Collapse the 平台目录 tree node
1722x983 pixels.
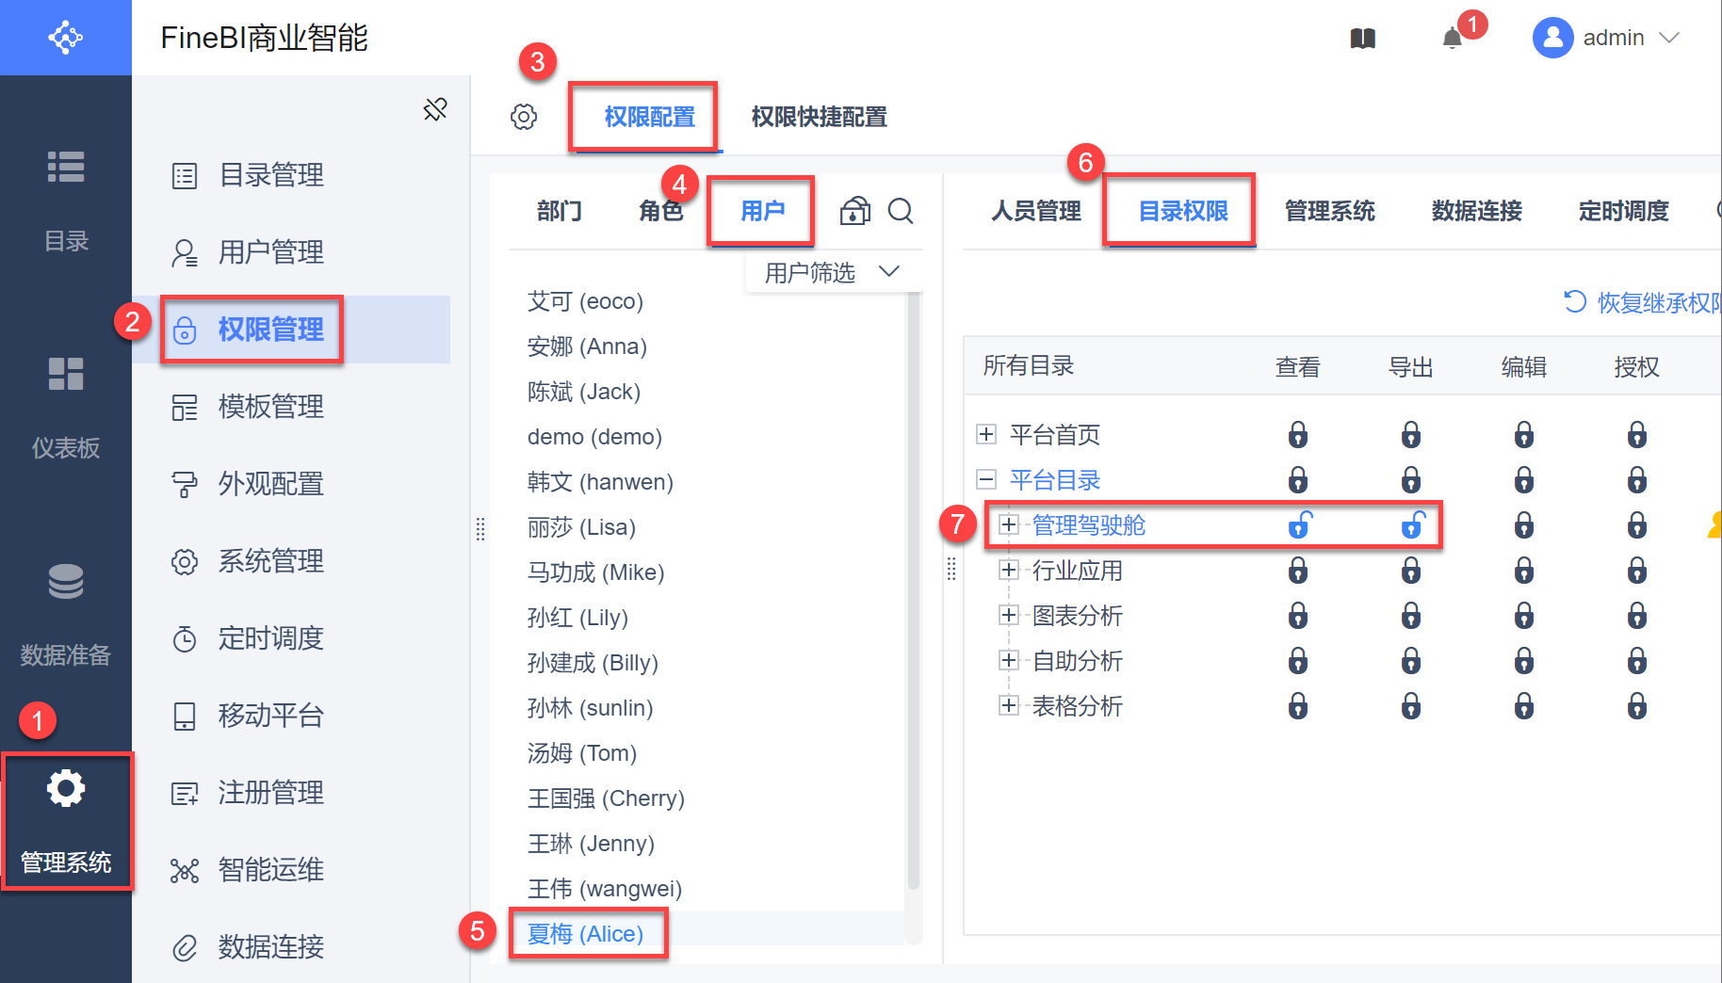[x=986, y=480]
